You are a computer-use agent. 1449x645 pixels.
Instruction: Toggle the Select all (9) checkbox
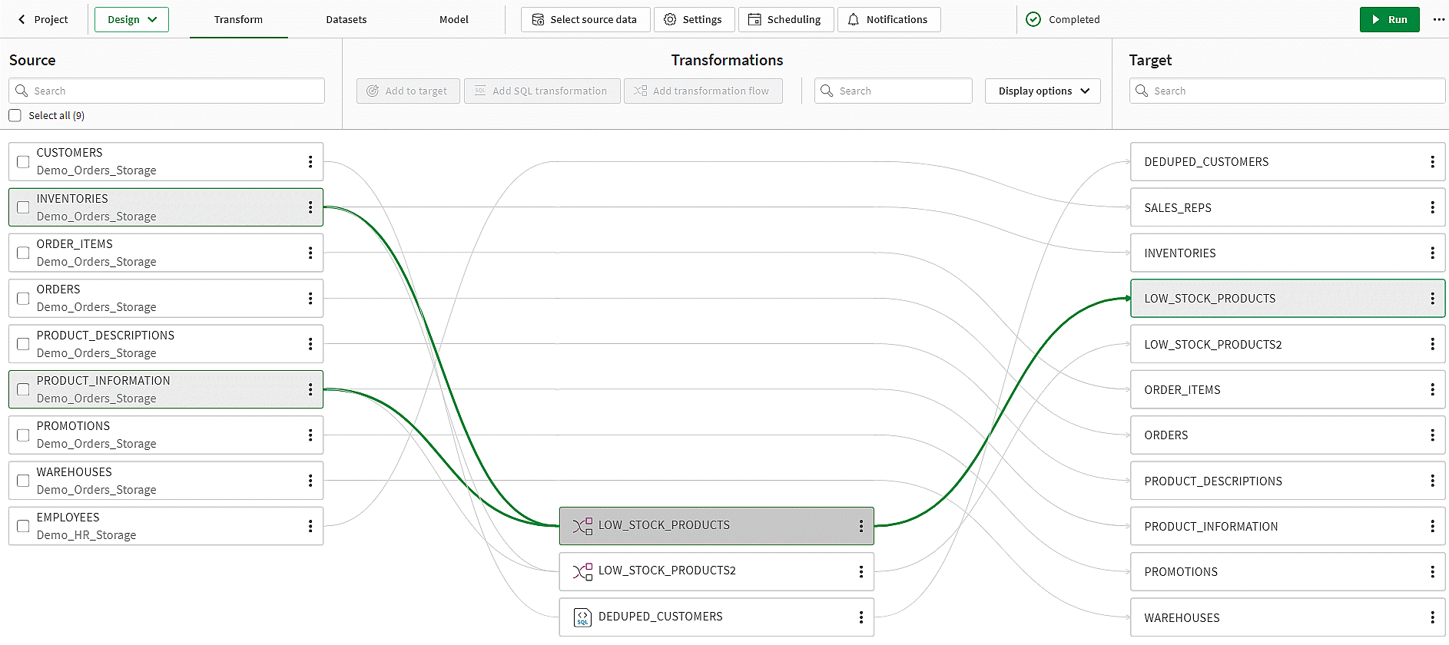15,116
